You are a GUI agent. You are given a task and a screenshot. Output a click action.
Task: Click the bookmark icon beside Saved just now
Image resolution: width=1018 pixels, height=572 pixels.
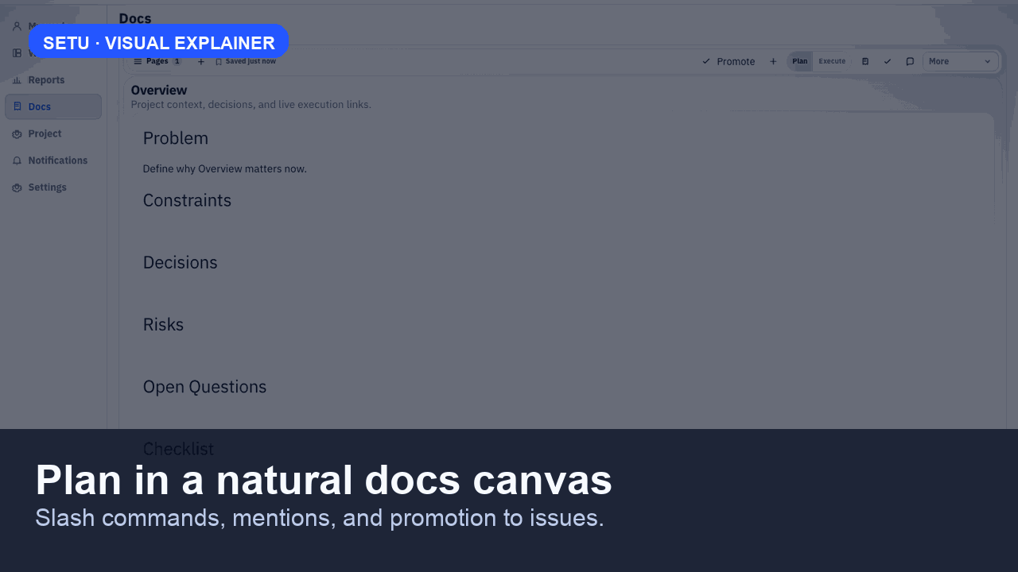219,61
